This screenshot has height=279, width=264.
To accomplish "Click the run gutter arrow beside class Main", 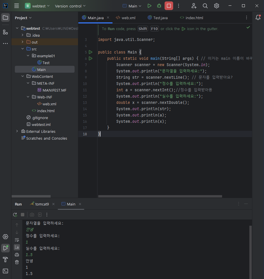I will pos(91,52).
